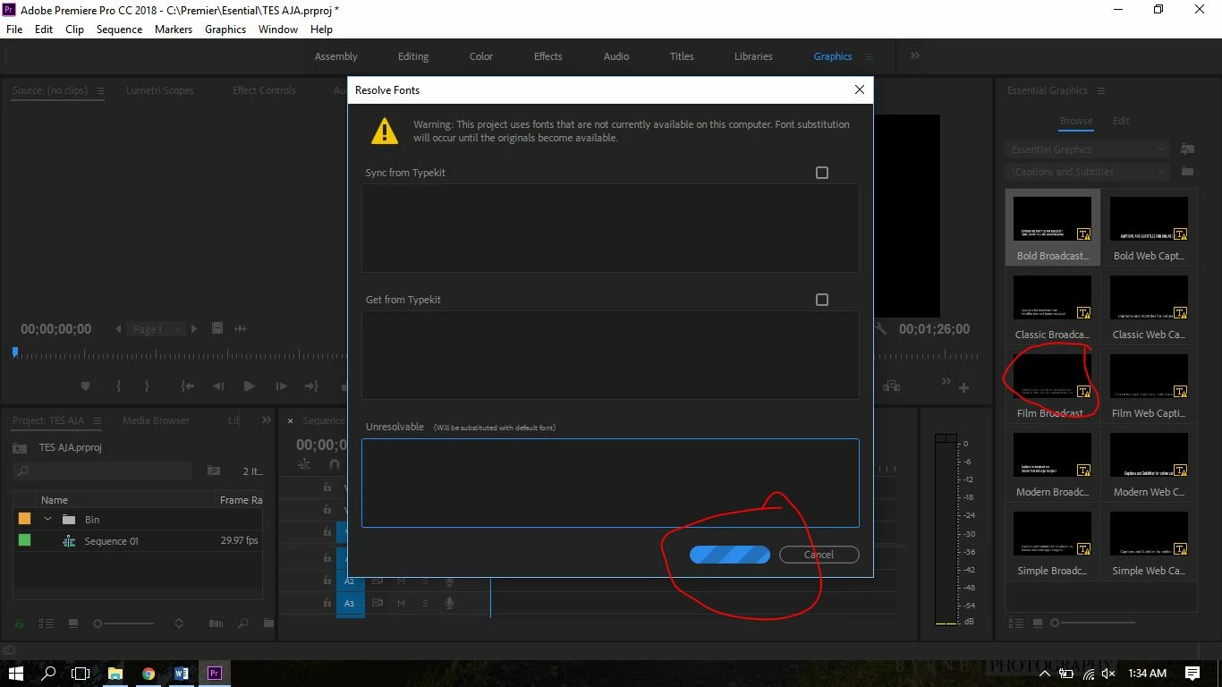Click the Mark In bracket icon
1222x687 pixels.
[x=118, y=386]
